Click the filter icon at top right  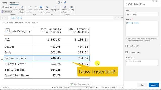(x=153, y=1)
